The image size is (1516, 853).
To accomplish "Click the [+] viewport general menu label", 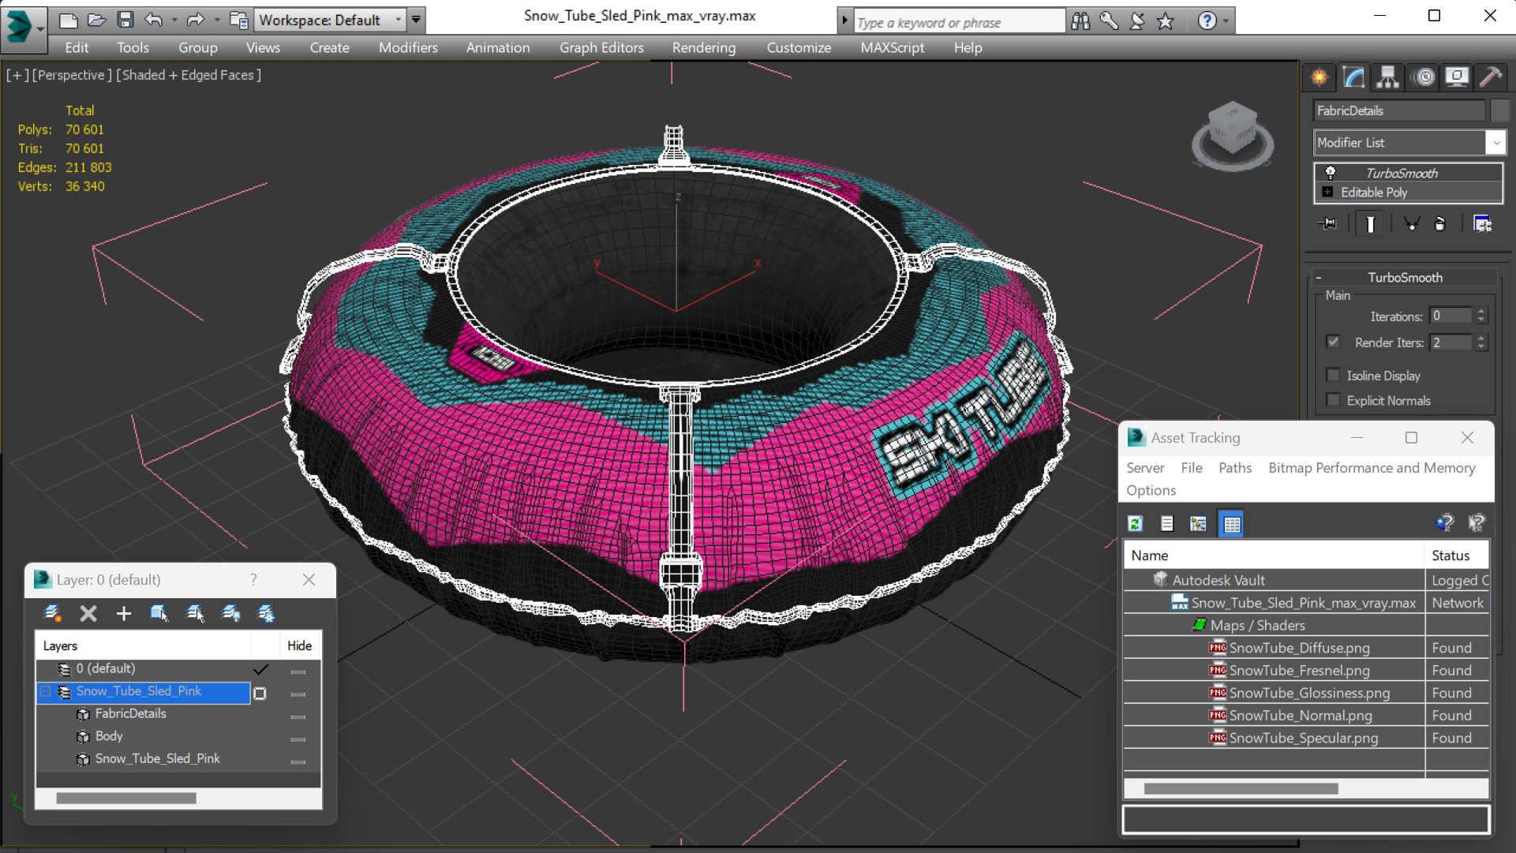I will 17,75.
